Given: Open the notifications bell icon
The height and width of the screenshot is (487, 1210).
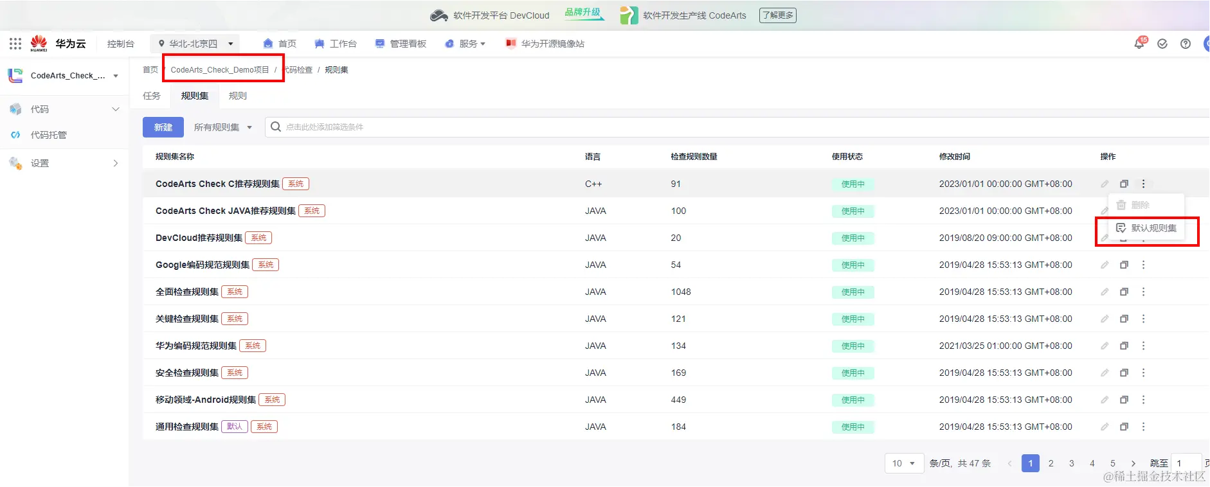Looking at the screenshot, I should (x=1139, y=44).
